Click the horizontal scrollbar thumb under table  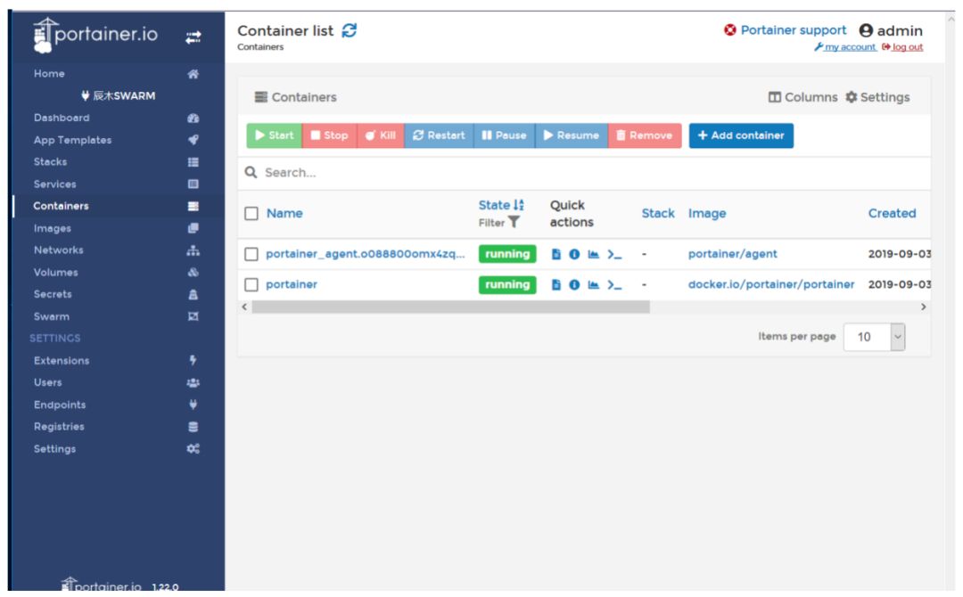(451, 307)
